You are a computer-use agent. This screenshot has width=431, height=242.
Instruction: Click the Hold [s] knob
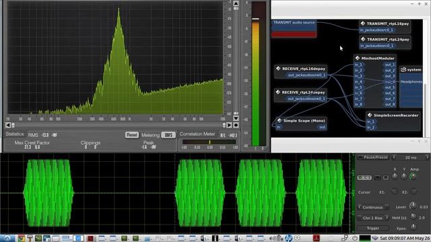click(x=413, y=216)
